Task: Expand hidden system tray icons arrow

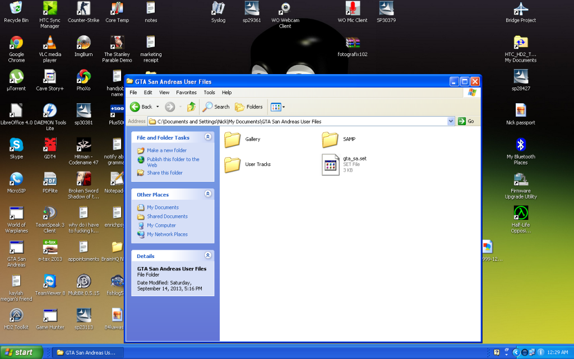Action: click(x=516, y=352)
